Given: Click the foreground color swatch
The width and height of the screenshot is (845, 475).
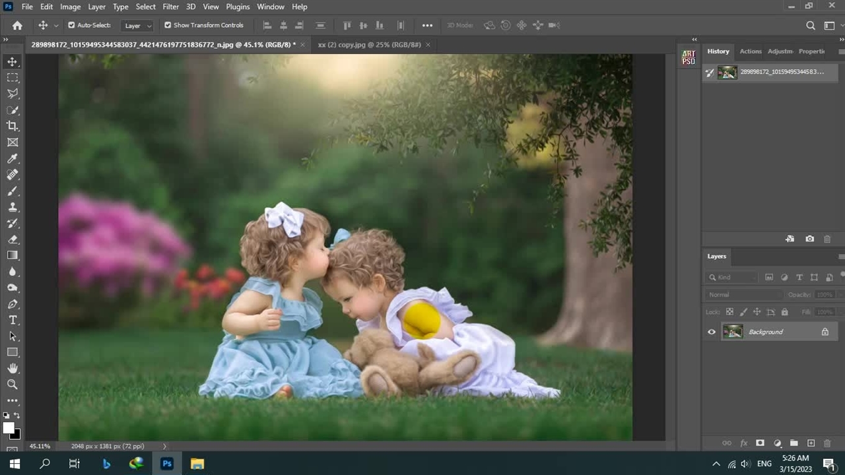Looking at the screenshot, I should tap(9, 428).
